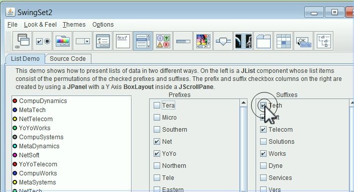Screen dimensions: 354x192
Task: Launch the ComboBox demo icon
Action: tap(83, 41)
